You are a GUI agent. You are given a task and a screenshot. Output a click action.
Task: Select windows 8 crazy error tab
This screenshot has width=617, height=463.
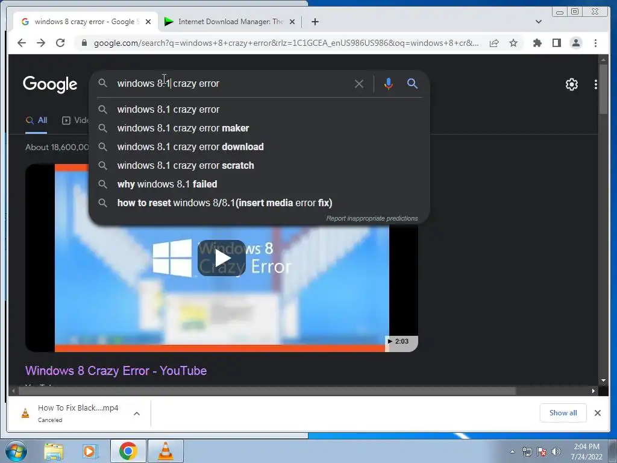(x=84, y=22)
